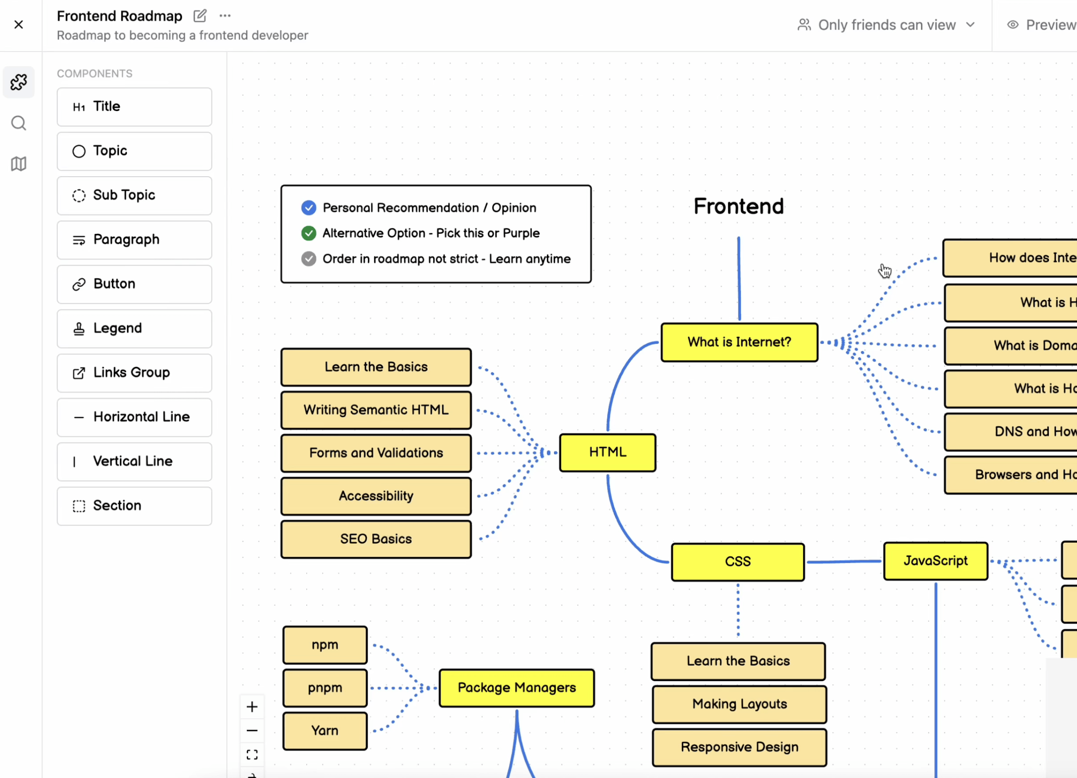Close the roadmap editor with X
Screen dimensions: 1077x778
coord(19,24)
